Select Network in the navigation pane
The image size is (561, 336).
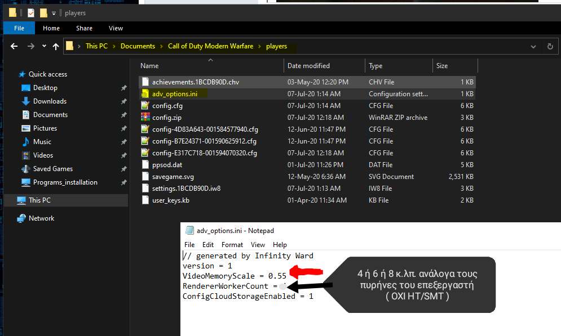coord(41,218)
